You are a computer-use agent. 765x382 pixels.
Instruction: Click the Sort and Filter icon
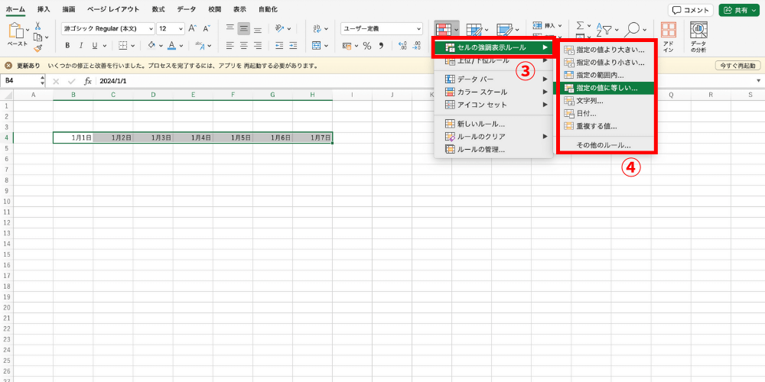coord(604,29)
